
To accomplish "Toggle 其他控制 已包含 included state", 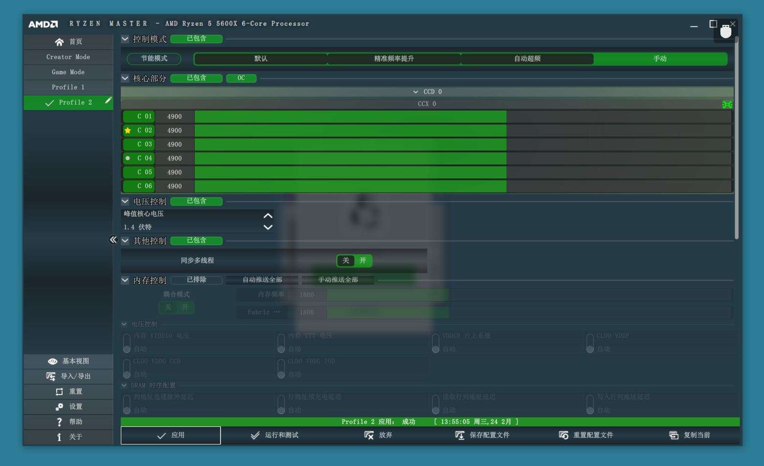I will pyautogui.click(x=197, y=241).
